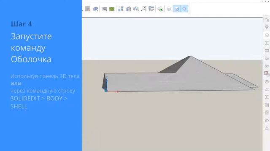
Task: Open the upper I-beam profile panel icon
Action: 267,43
